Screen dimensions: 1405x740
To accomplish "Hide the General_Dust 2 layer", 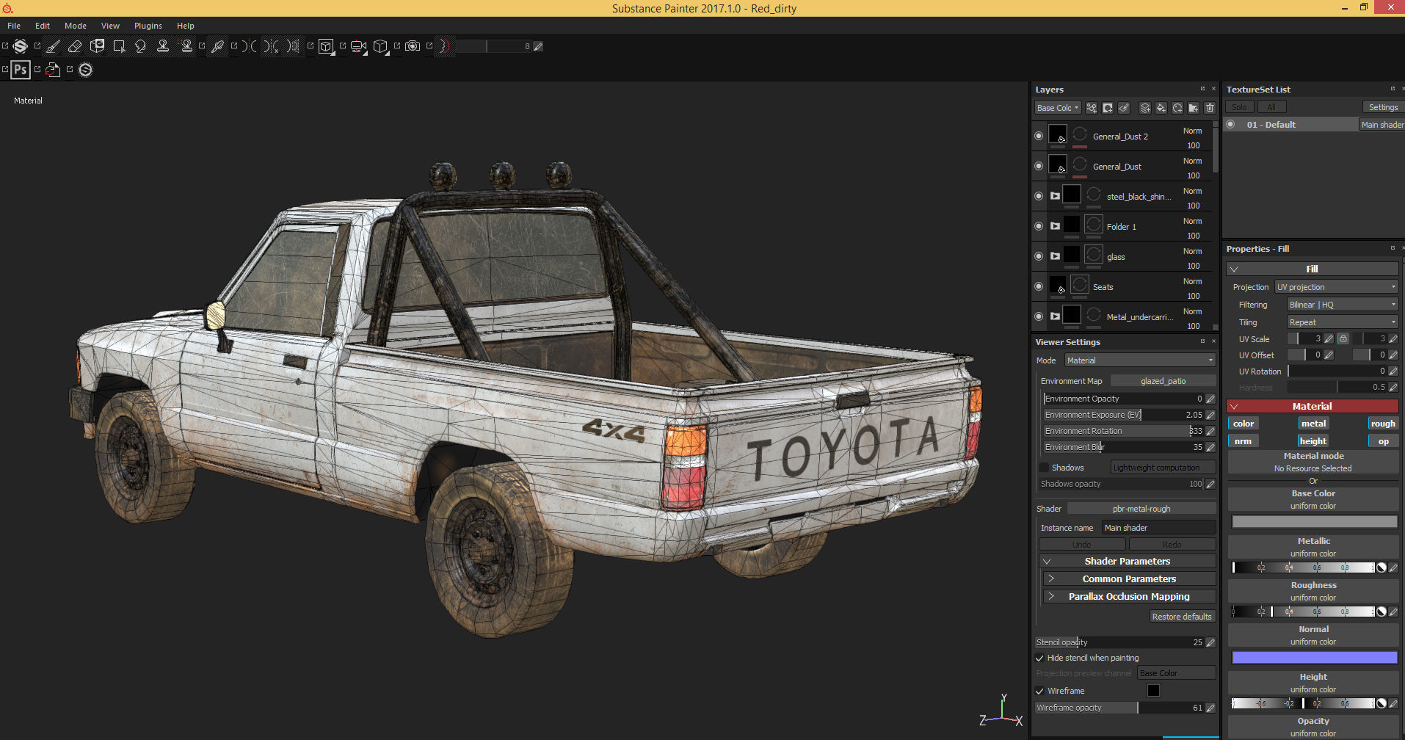I will coord(1039,136).
